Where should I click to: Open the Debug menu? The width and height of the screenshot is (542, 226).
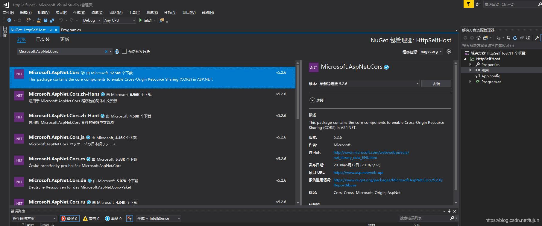tap(97, 12)
